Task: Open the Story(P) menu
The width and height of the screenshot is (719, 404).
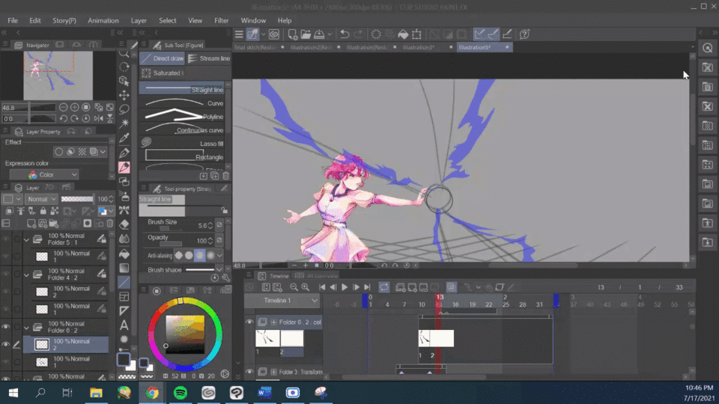Action: tap(64, 21)
